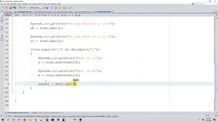Screen dimensions: 218x122
Task: Click the Undo toolbar icon
Action: pyautogui.click(x=20, y=7)
